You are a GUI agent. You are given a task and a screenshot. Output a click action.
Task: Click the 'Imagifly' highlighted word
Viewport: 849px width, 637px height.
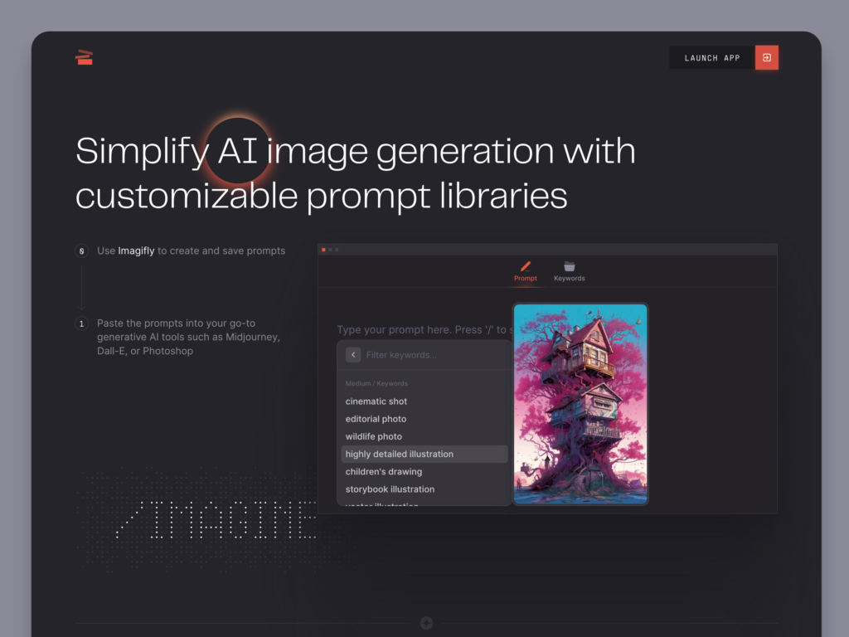coord(136,250)
